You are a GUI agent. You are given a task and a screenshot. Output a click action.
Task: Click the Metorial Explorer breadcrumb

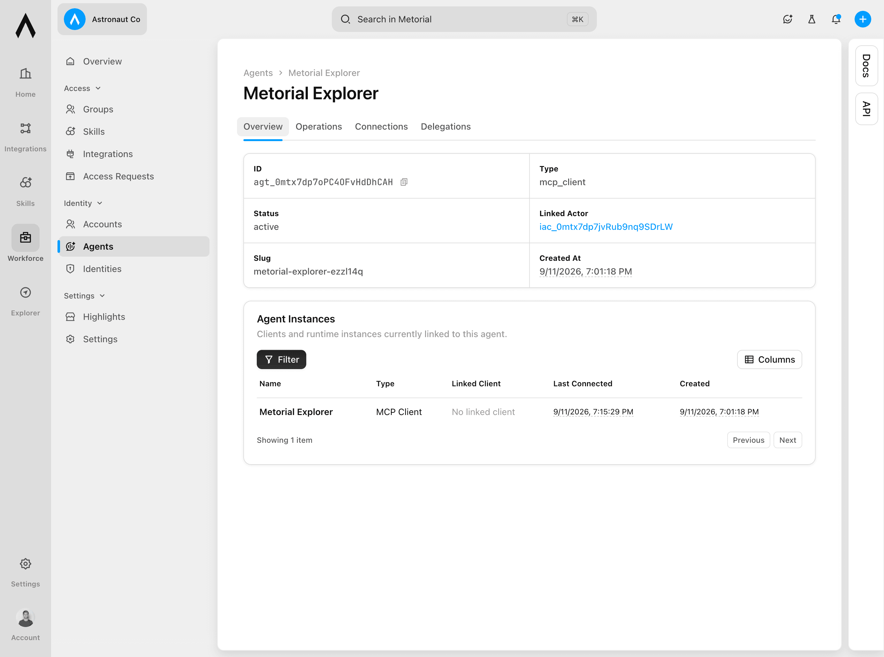(324, 73)
